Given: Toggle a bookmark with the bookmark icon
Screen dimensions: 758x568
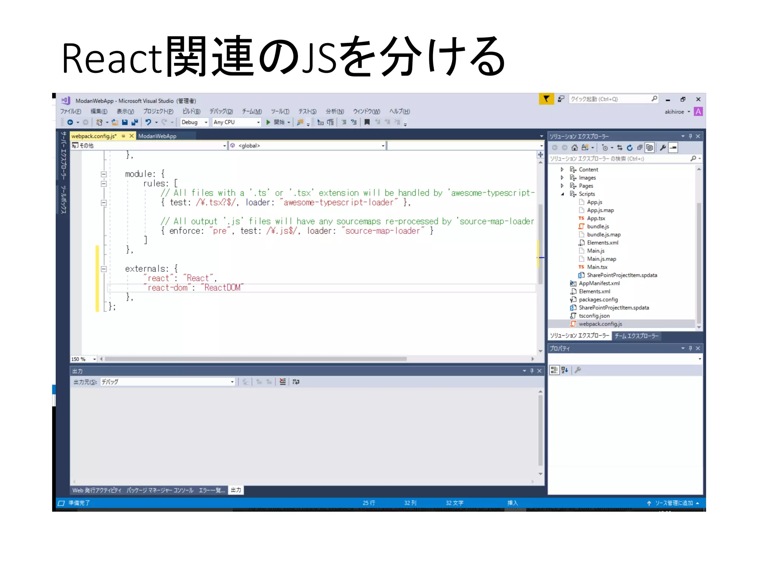Looking at the screenshot, I should (367, 122).
